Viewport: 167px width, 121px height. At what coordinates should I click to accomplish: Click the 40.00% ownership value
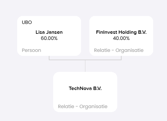tap(121, 38)
